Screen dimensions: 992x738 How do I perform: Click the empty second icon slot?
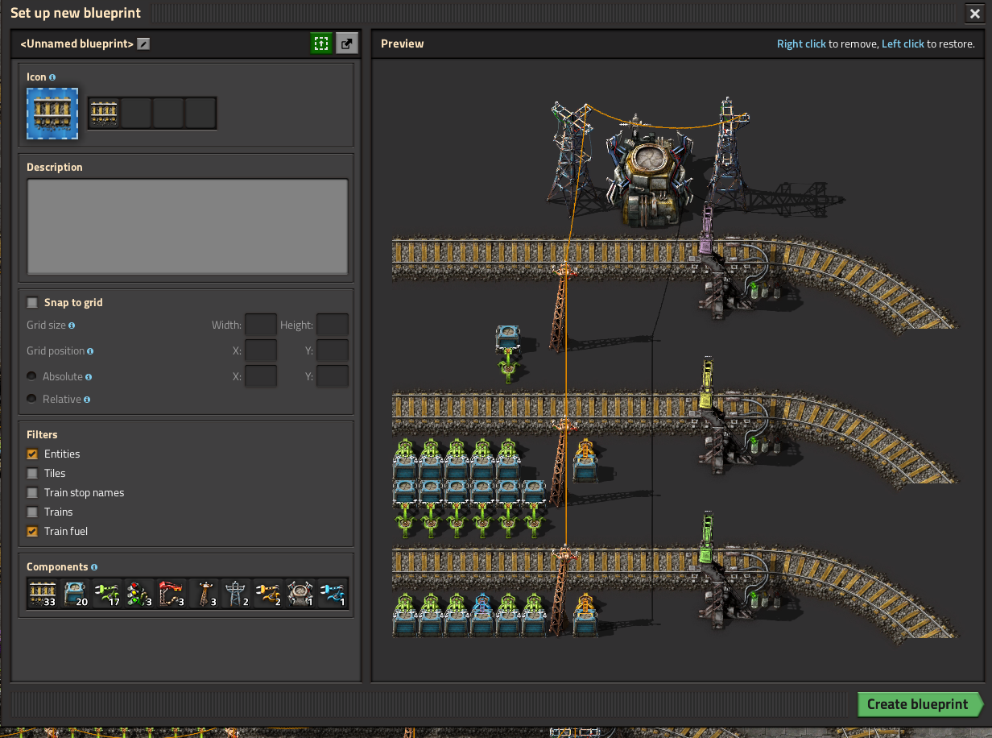(136, 114)
